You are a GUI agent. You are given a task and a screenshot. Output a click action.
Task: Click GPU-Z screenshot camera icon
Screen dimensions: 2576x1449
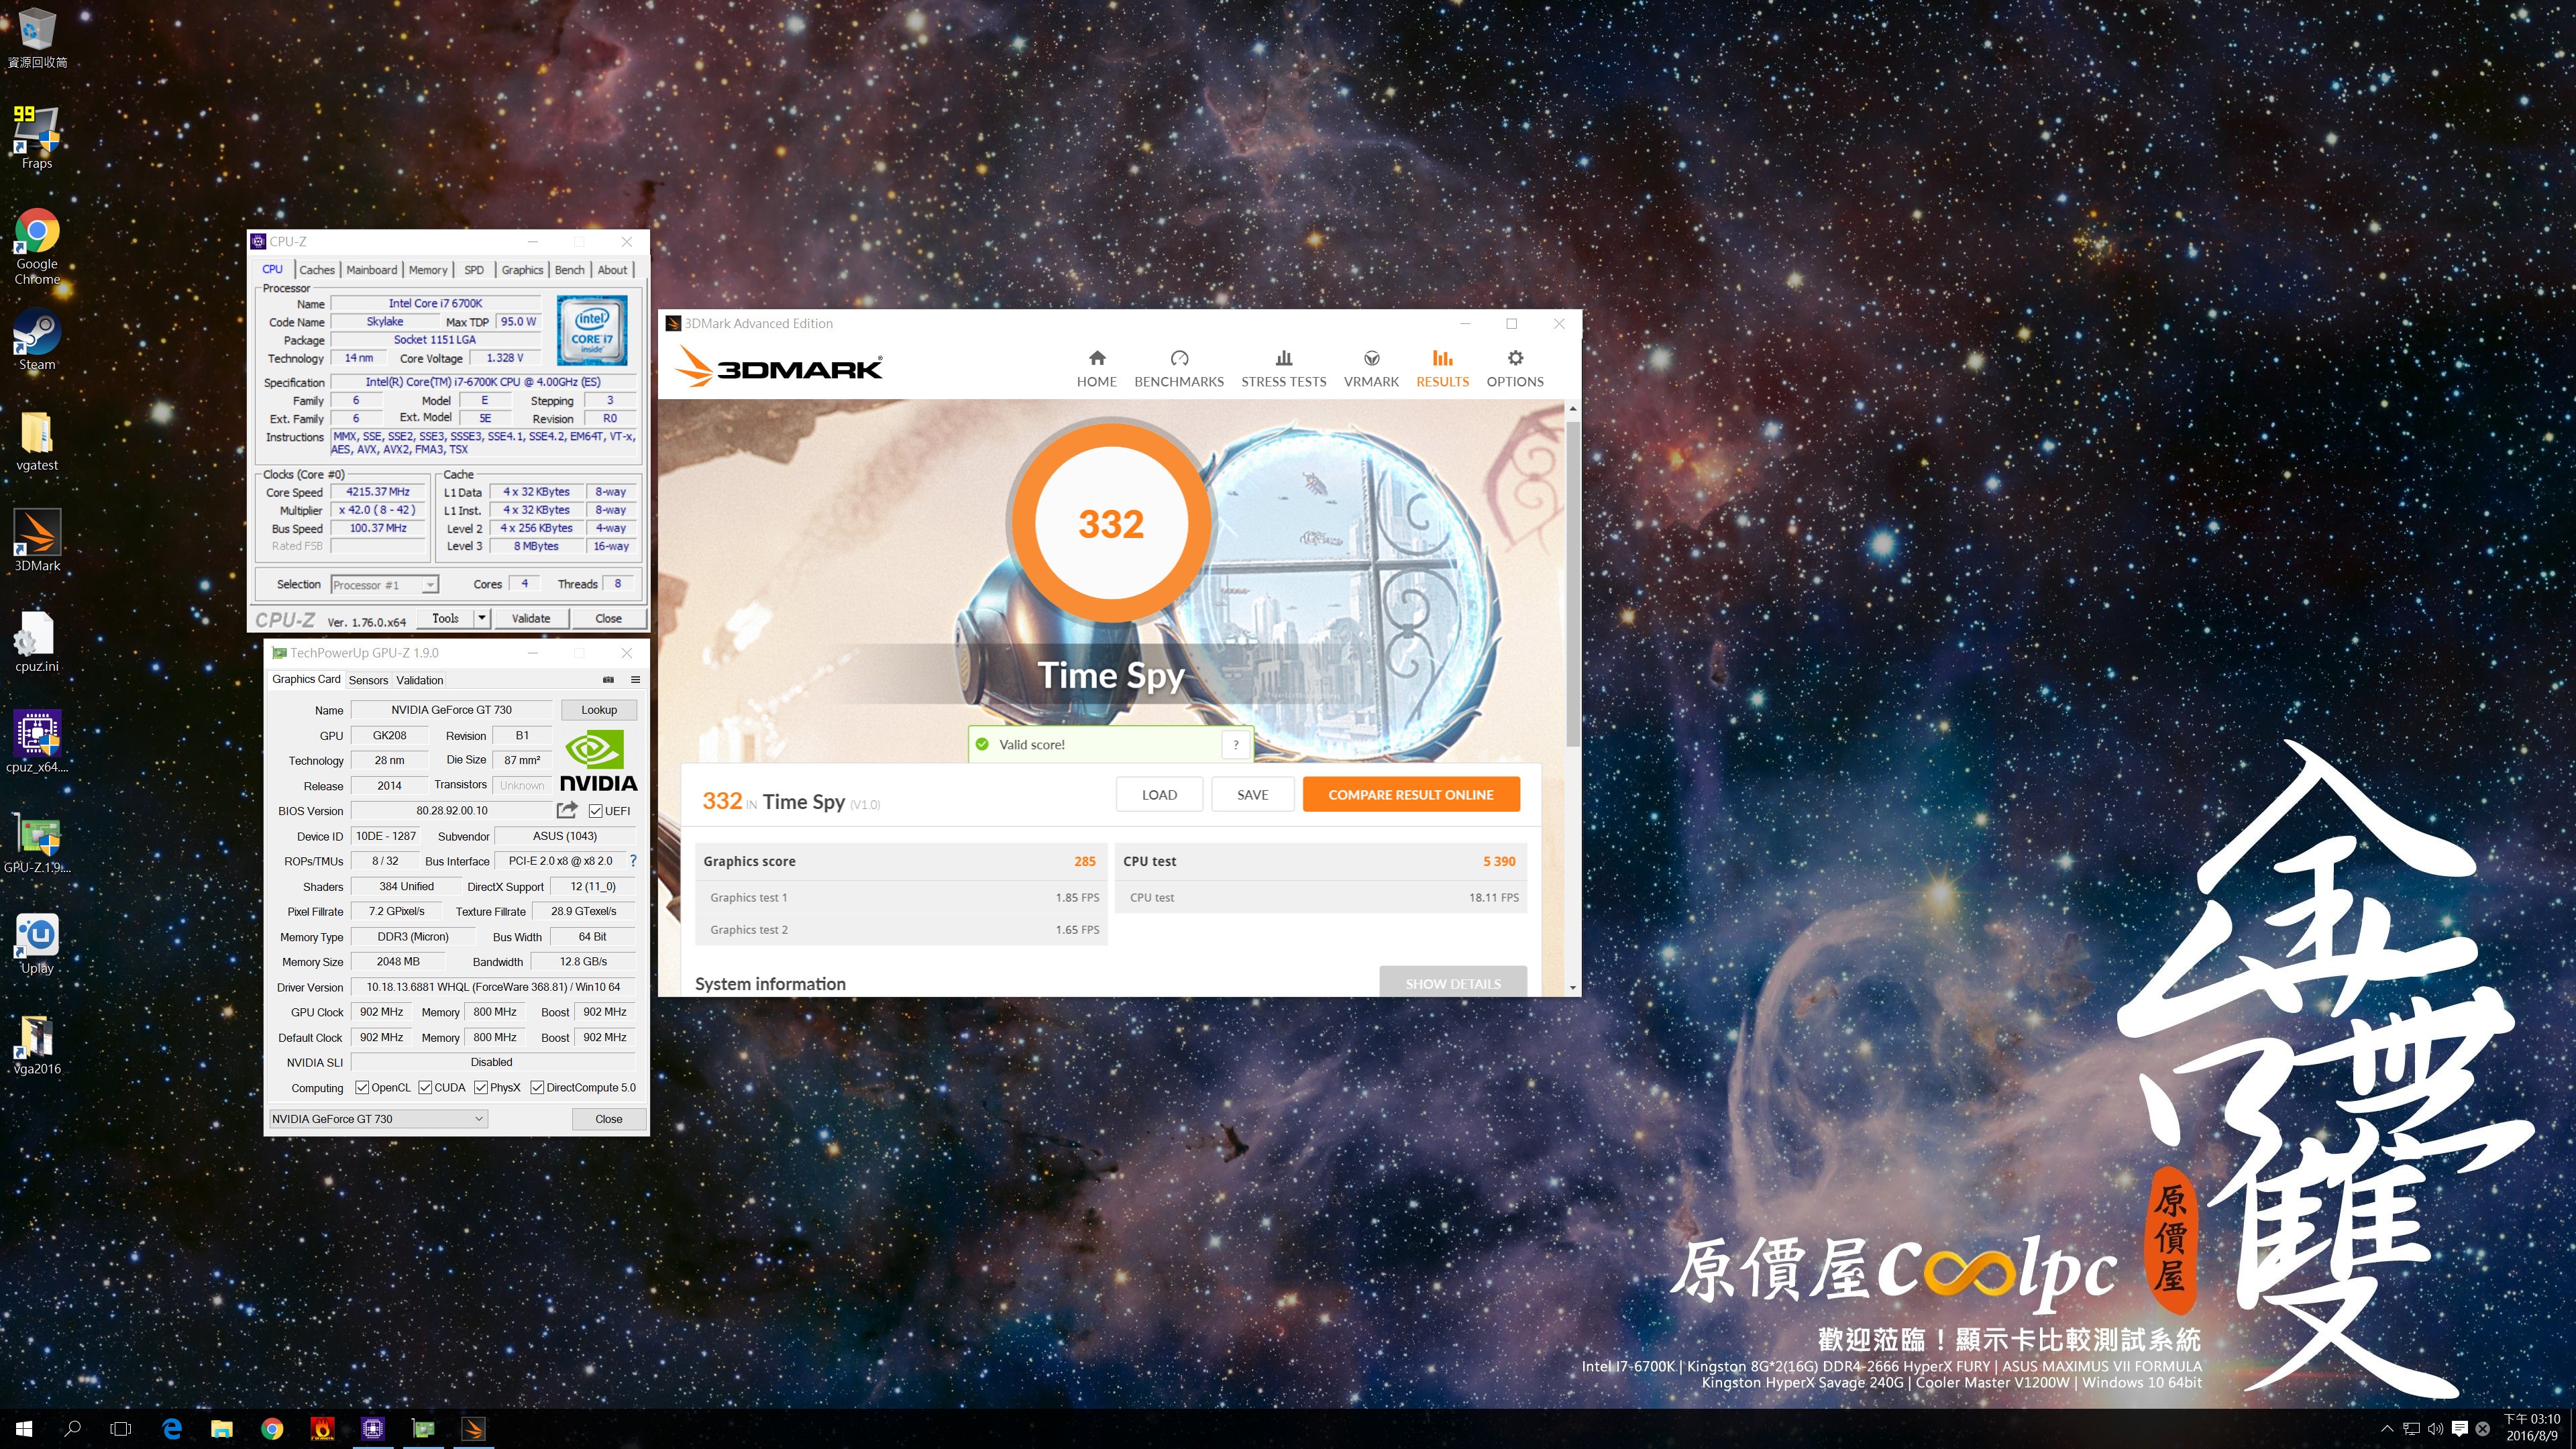coord(608,680)
